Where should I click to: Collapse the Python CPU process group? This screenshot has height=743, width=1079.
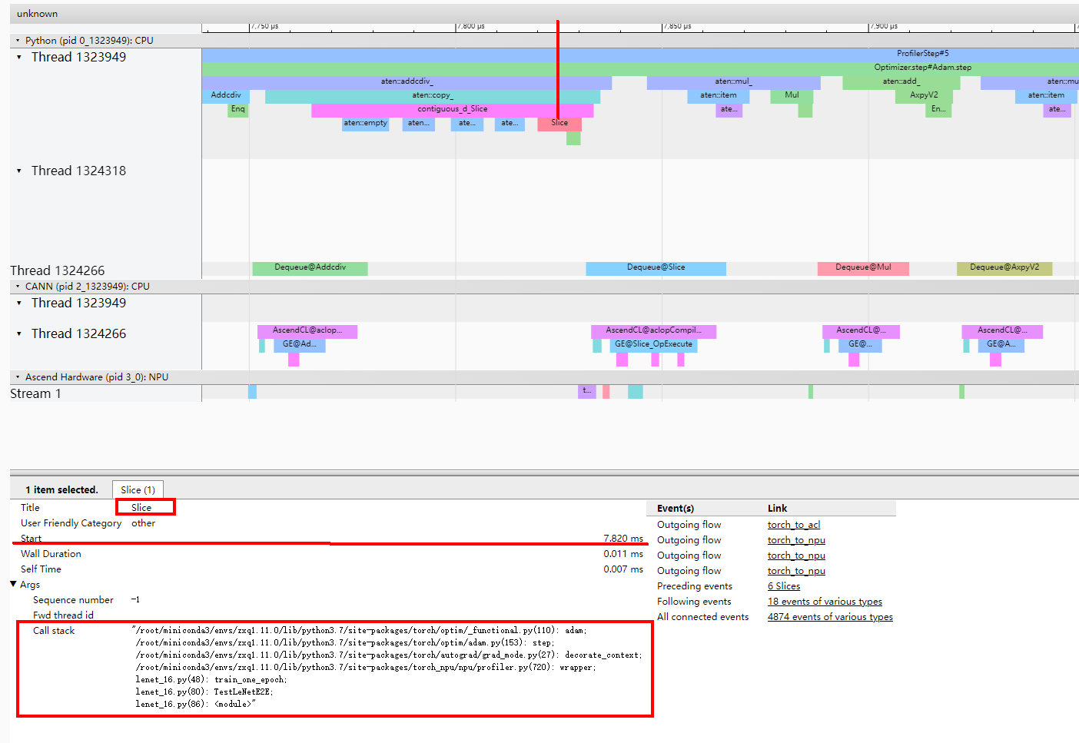tap(18, 41)
